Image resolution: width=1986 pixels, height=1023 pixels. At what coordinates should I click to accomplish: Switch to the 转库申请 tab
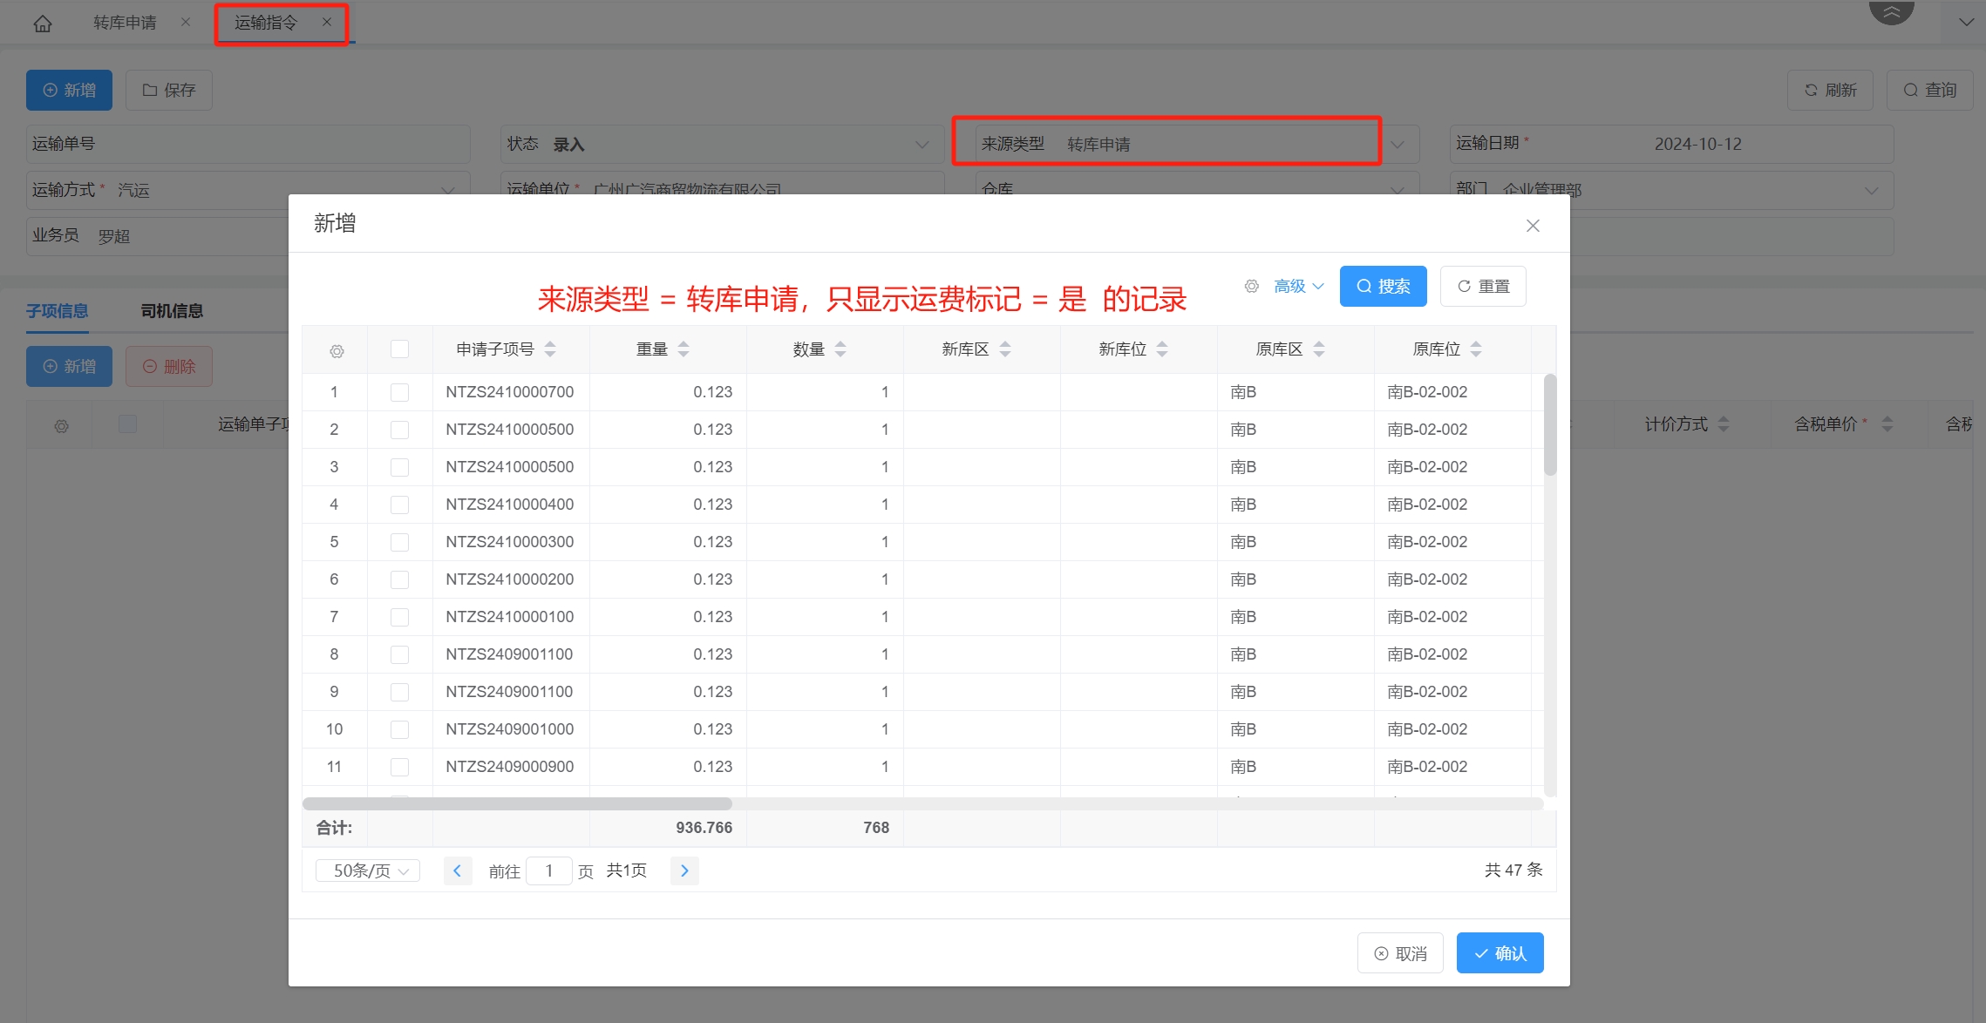pos(126,23)
